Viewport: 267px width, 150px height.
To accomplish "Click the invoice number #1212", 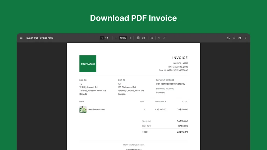I will pyautogui.click(x=185, y=63).
